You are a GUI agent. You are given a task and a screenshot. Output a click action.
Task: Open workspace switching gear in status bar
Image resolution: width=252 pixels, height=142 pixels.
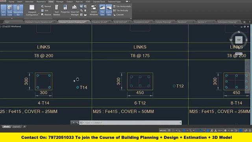pyautogui.click(x=226, y=131)
